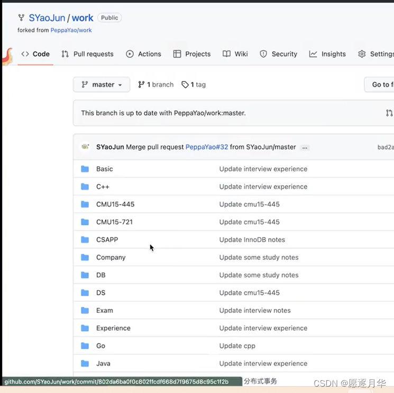Switch to the Insights tab
The width and height of the screenshot is (394, 393).
tap(327, 54)
